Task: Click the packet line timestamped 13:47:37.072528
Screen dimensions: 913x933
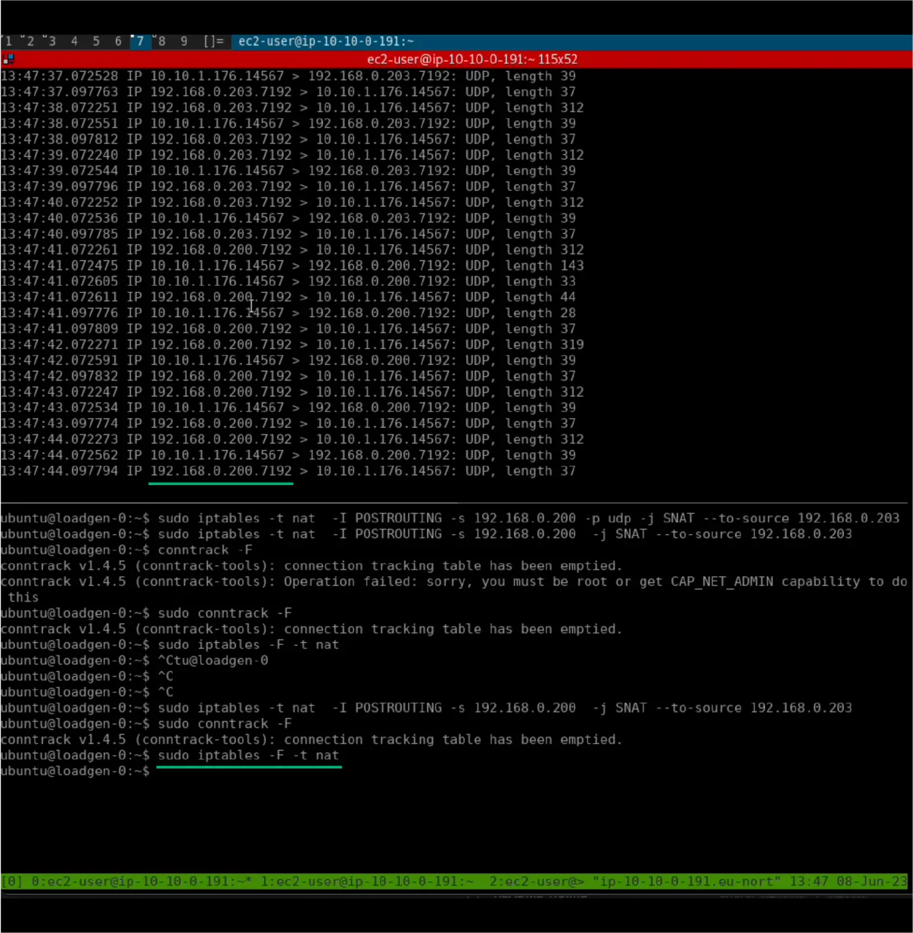Action: [x=288, y=76]
